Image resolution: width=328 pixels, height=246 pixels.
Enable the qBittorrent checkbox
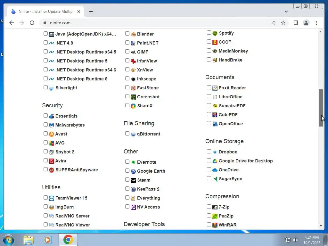point(127,134)
